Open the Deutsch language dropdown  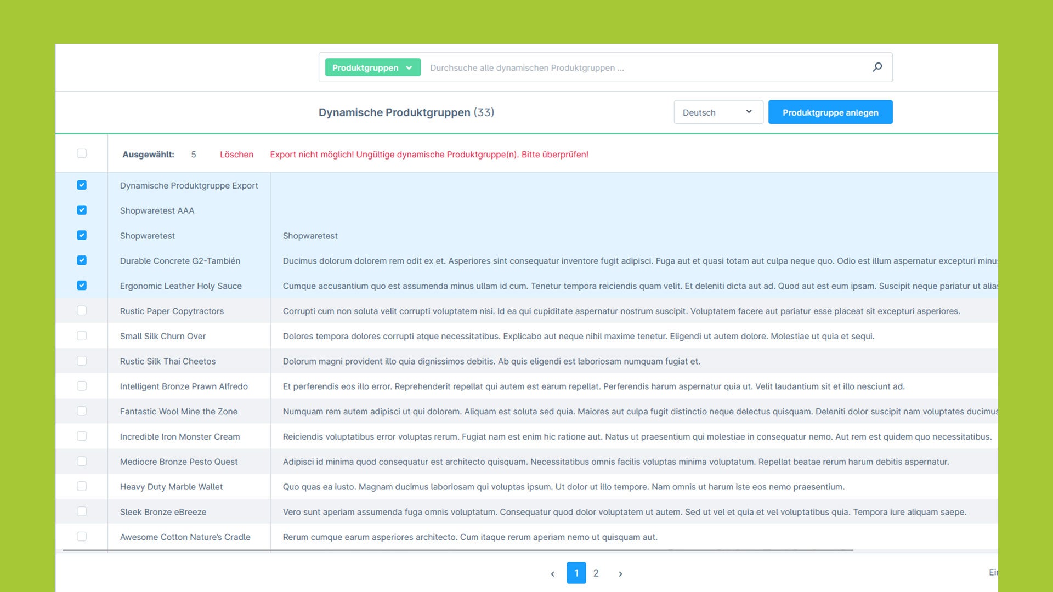pyautogui.click(x=718, y=112)
